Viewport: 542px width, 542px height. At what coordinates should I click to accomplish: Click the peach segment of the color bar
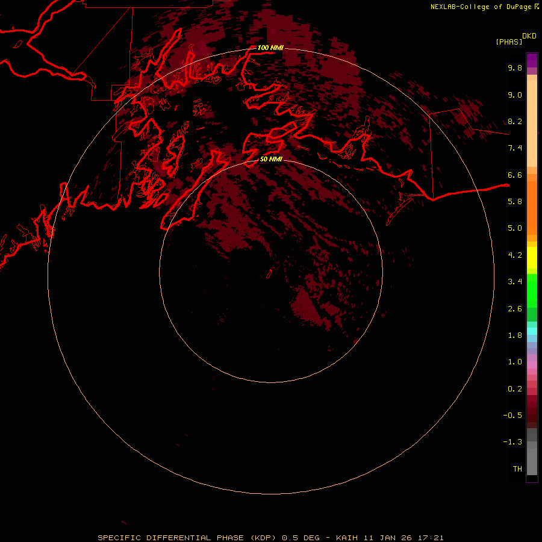click(532, 123)
